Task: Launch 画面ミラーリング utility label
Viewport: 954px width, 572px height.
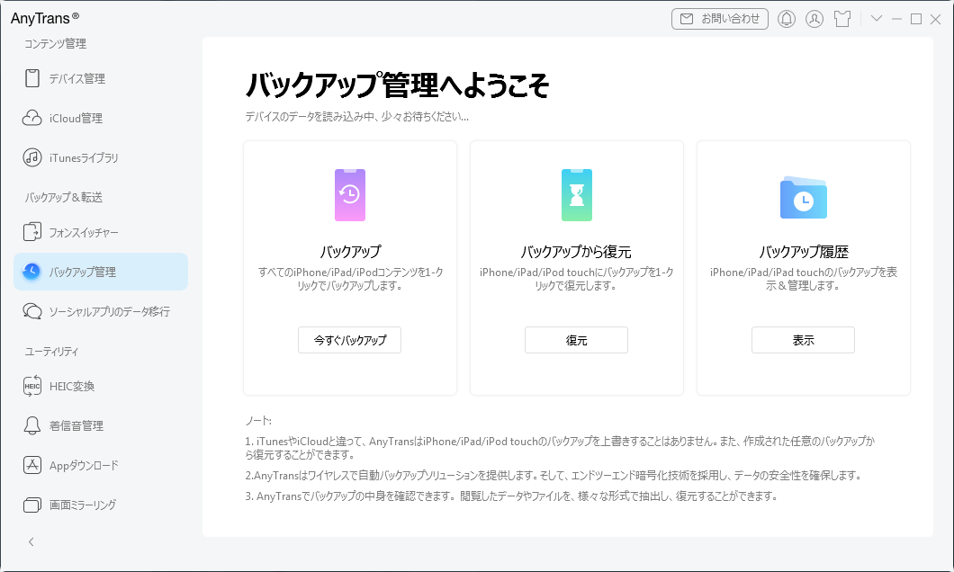Action: 83,505
